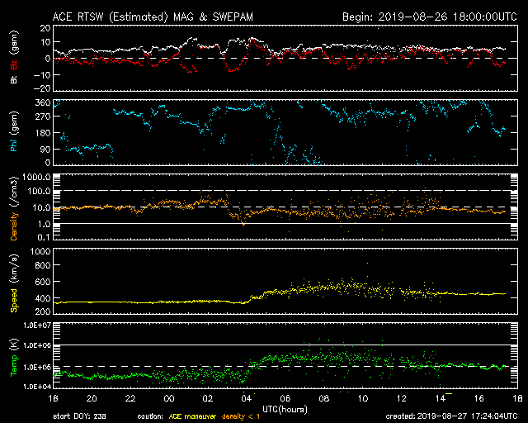Click the yellow ACE maneuver marker near 14
This screenshot has height=423, width=528.
pos(449,393)
